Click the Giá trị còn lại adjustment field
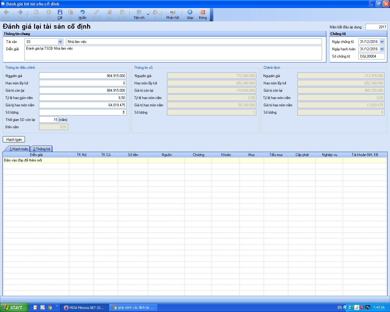 click(83, 90)
